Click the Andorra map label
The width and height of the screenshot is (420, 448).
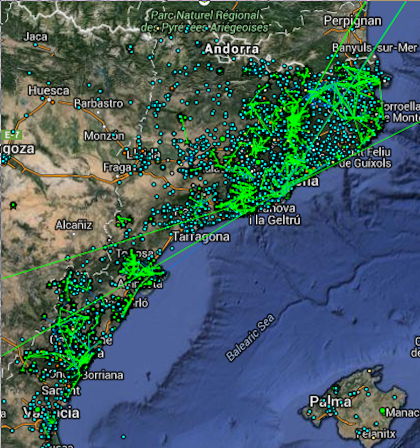pos(231,49)
